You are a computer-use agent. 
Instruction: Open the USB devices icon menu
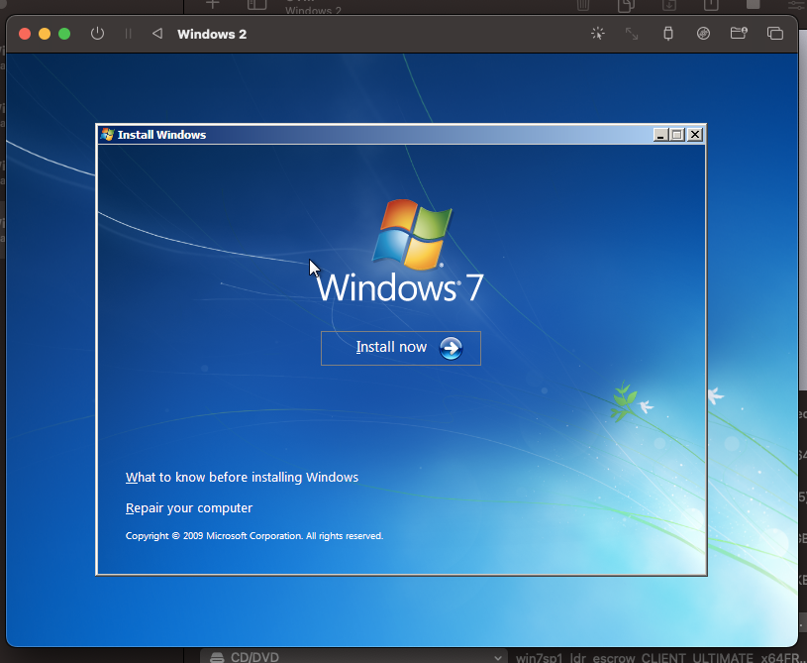tap(668, 34)
